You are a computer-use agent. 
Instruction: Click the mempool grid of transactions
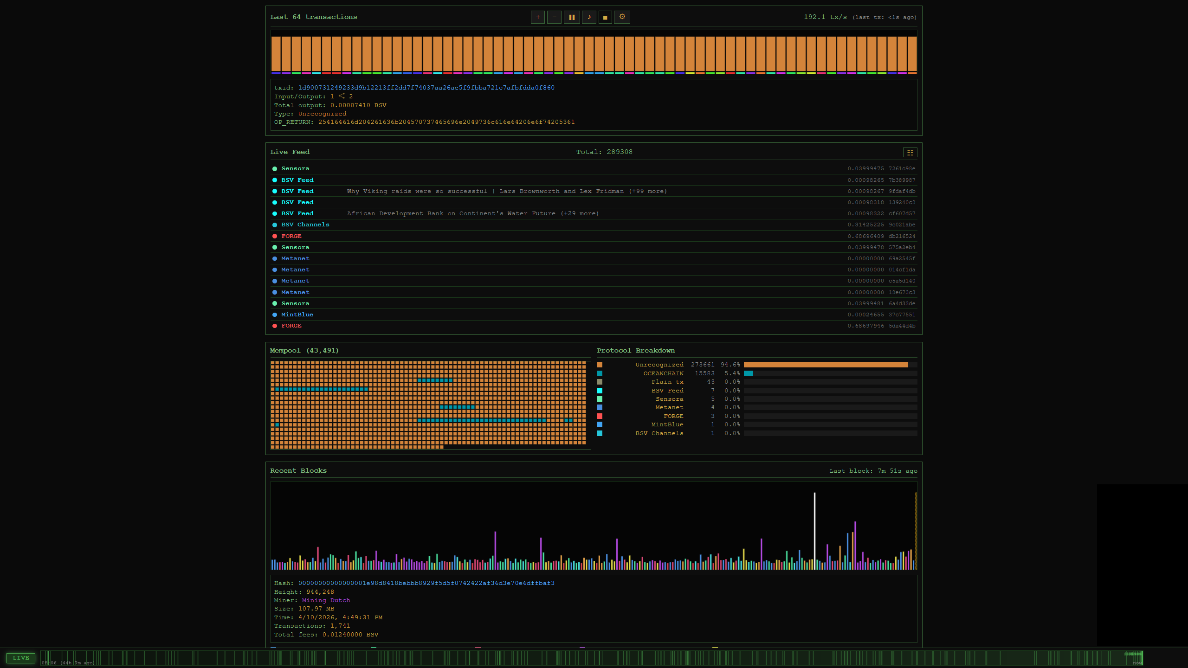pos(430,405)
